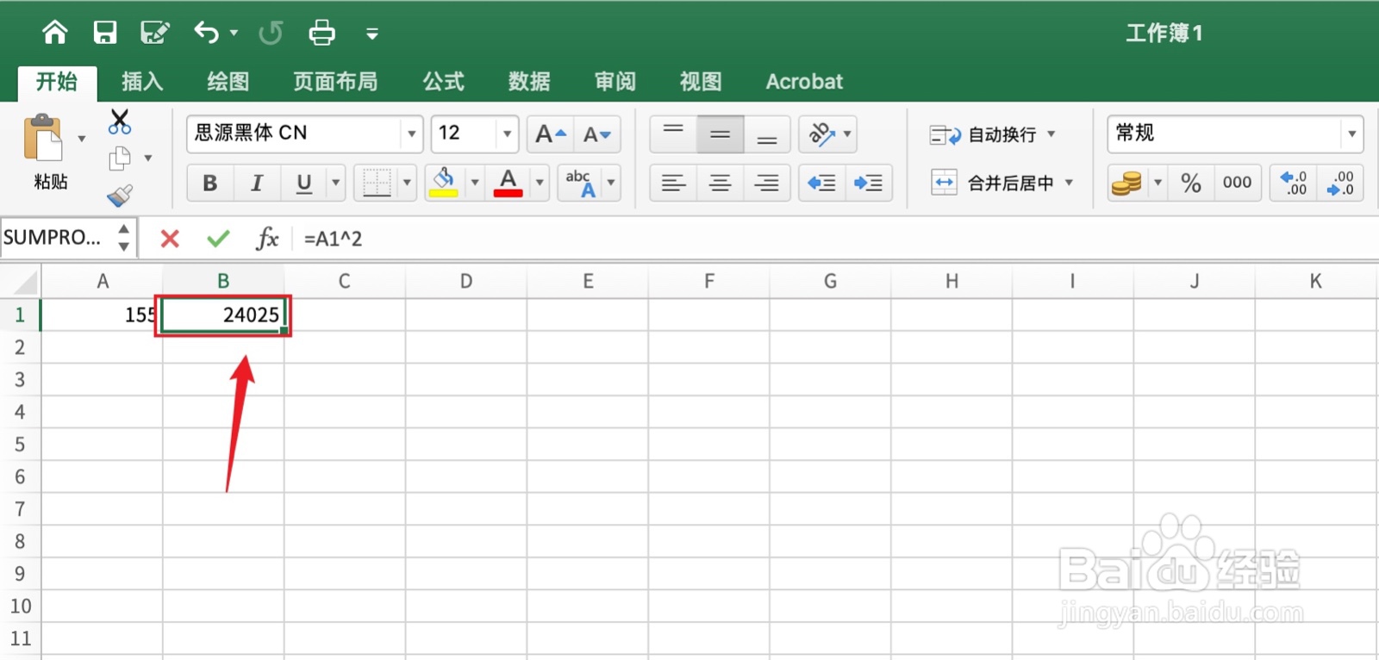
Task: Apply cell borders button
Action: (377, 183)
